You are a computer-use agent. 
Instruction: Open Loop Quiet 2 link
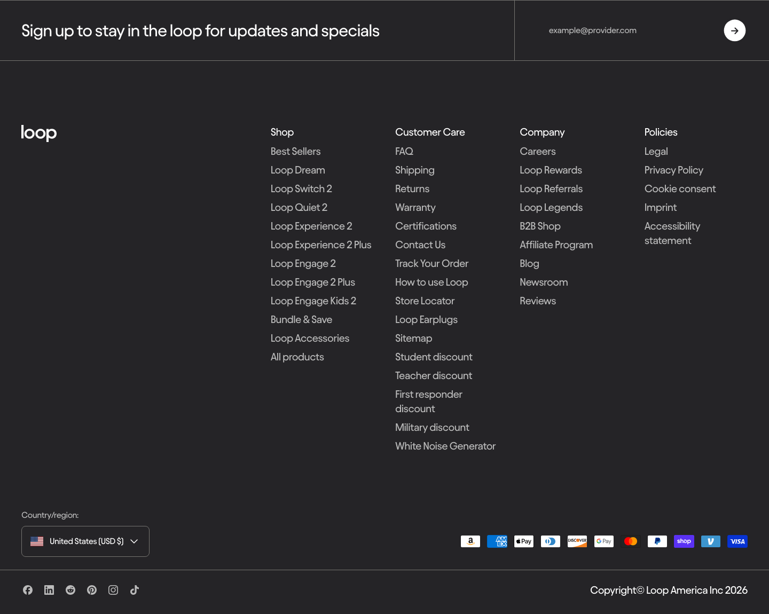point(299,207)
